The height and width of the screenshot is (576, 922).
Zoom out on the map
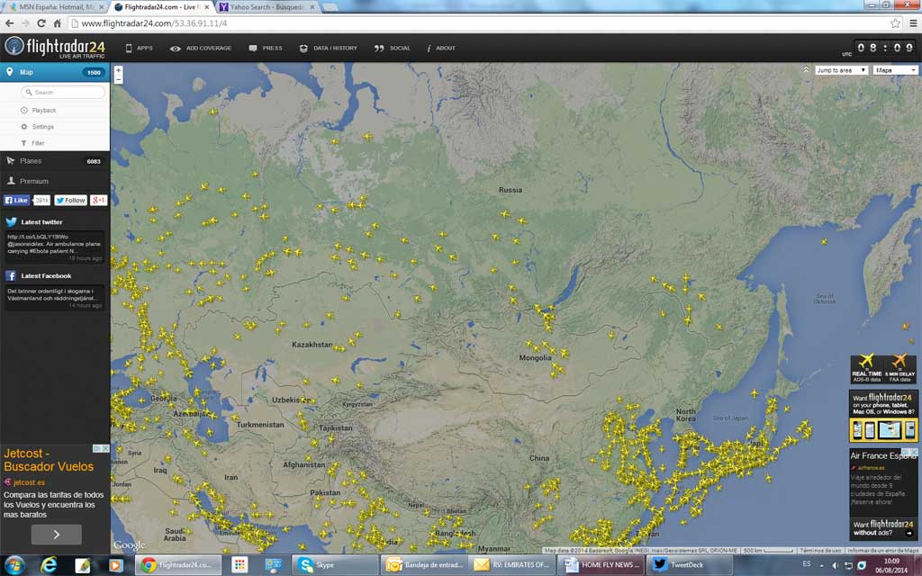(119, 79)
